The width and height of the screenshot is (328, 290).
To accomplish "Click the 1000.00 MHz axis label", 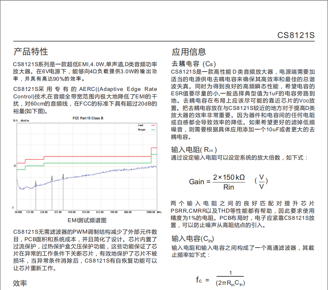I will [154, 212].
